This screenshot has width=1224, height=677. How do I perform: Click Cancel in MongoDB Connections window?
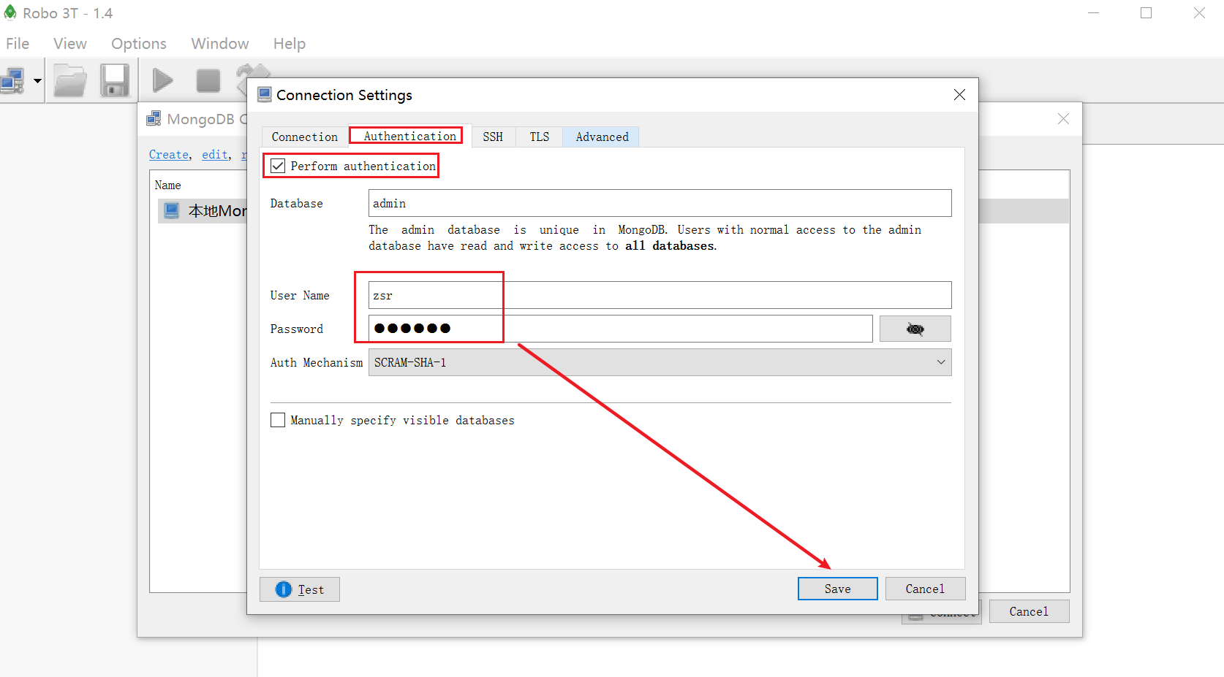coord(1029,611)
